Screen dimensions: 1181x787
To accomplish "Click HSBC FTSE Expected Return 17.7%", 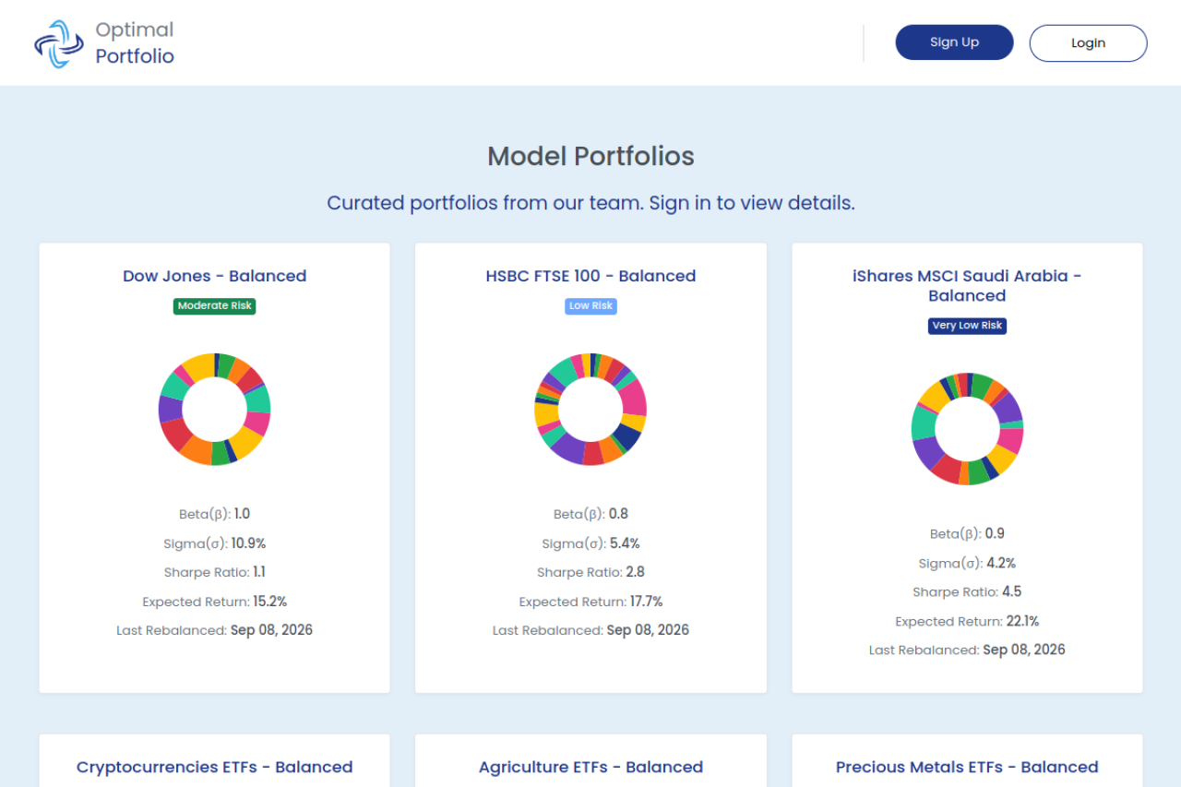I will coord(646,602).
